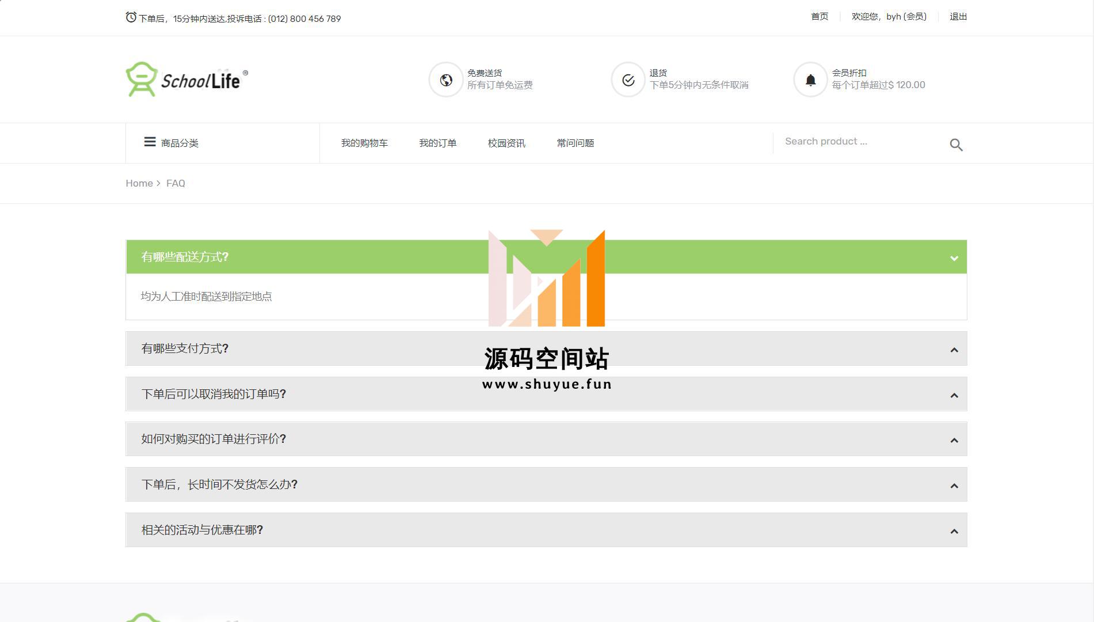Click the alarm clock icon in top bar
The width and height of the screenshot is (1094, 622).
click(131, 18)
